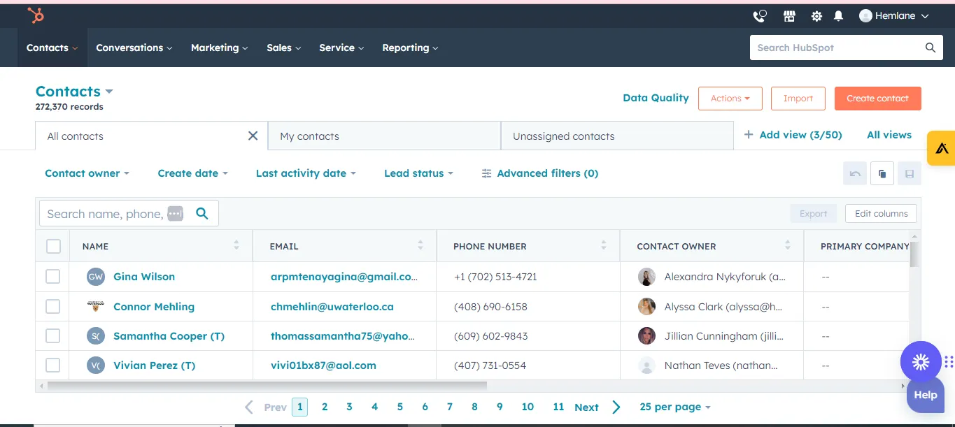Open the settings gear icon

(x=816, y=16)
